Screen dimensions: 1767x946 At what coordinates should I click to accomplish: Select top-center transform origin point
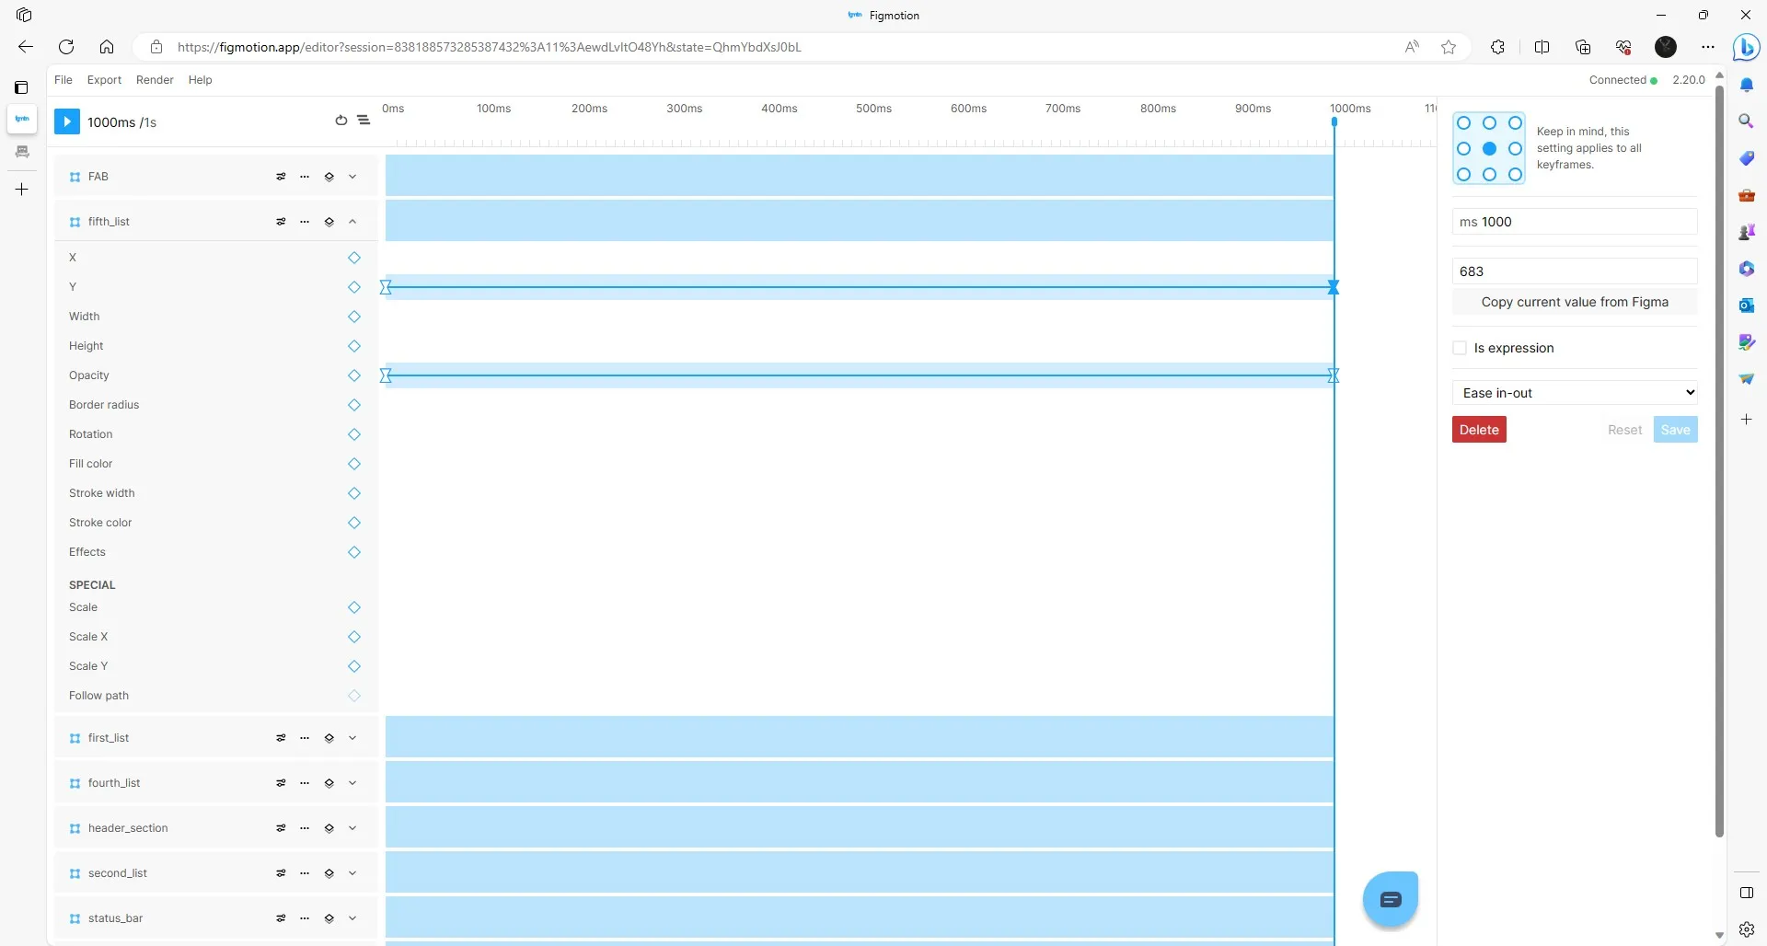(1489, 123)
